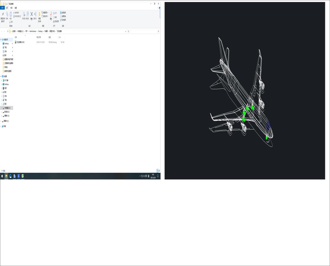This screenshot has width=330, height=266.
Task: Click the Invert selection (反向选择) icon
Action: click(x=61, y=20)
